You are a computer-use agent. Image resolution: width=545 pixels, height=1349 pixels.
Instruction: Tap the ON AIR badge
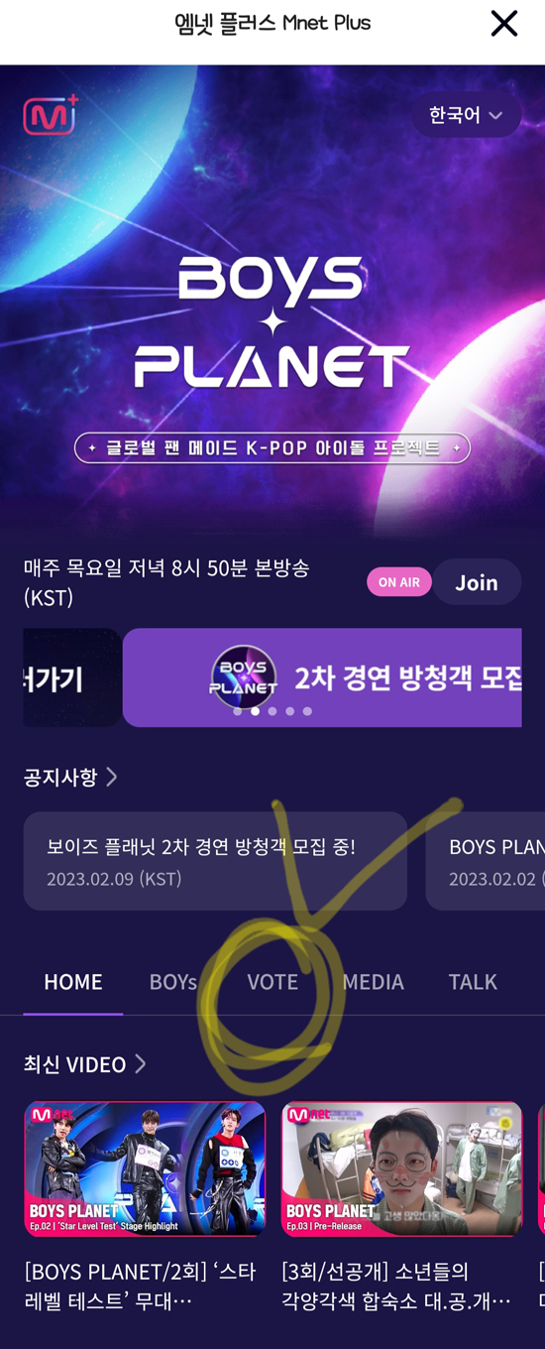(x=399, y=582)
